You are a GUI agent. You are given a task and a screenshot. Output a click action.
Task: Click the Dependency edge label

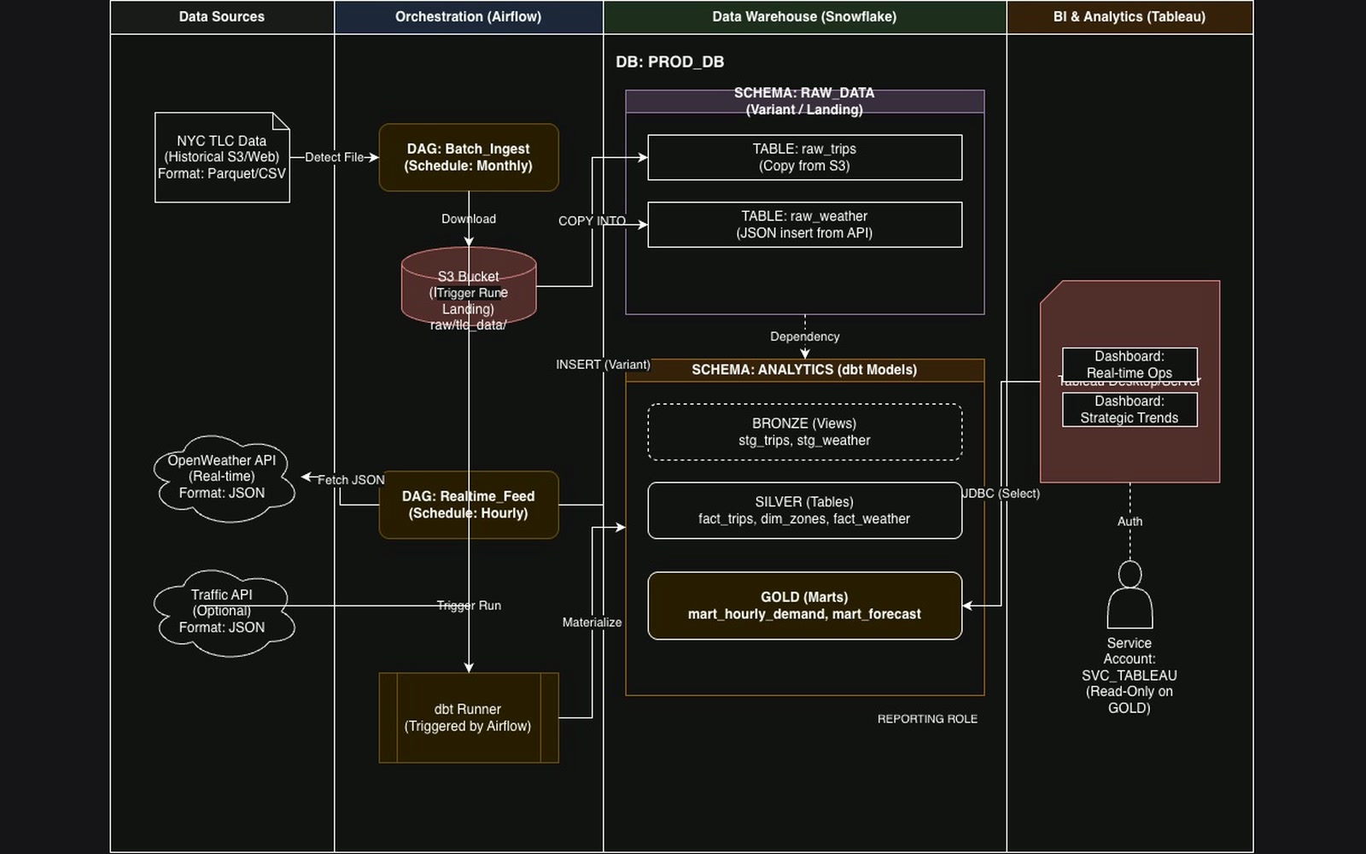click(805, 336)
